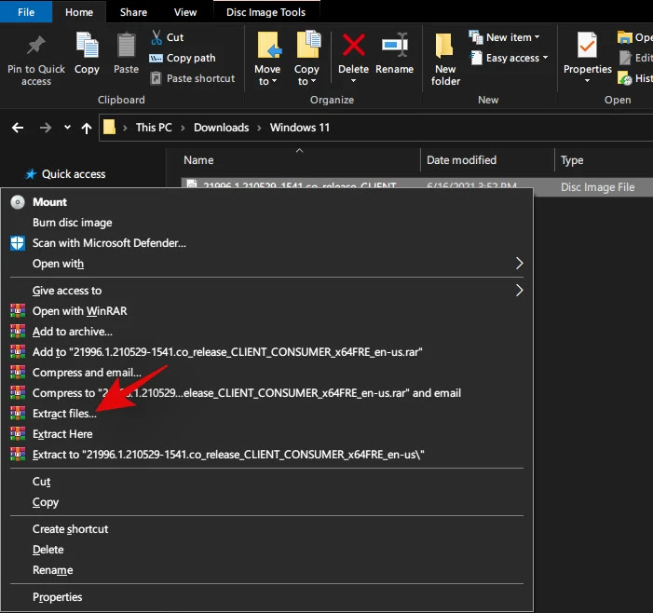Open the Disc Image Tools tab

(x=265, y=12)
